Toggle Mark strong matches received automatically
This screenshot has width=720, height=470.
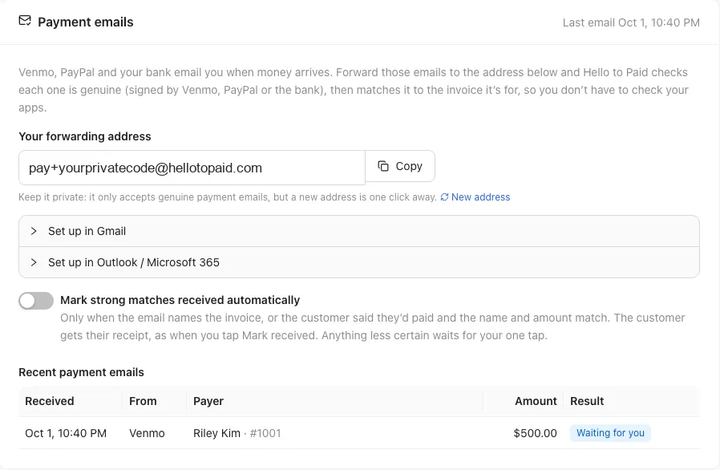[x=36, y=301]
